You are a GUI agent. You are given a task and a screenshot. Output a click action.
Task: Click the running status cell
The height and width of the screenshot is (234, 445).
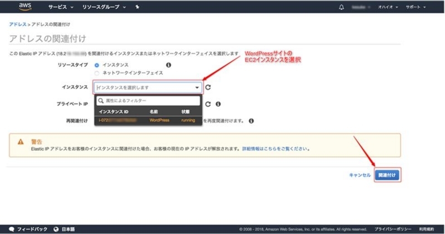[188, 120]
